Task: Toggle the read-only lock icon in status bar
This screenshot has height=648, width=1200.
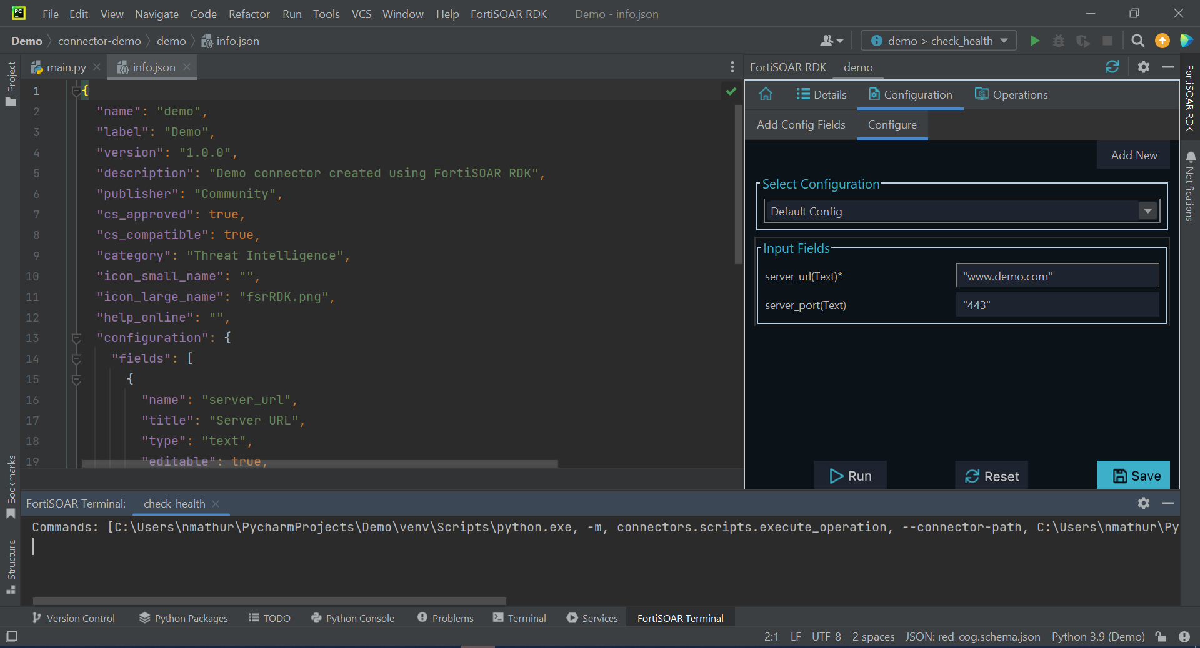Action: 1161,636
